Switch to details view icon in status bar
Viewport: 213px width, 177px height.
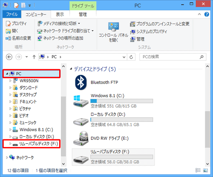[198, 170]
